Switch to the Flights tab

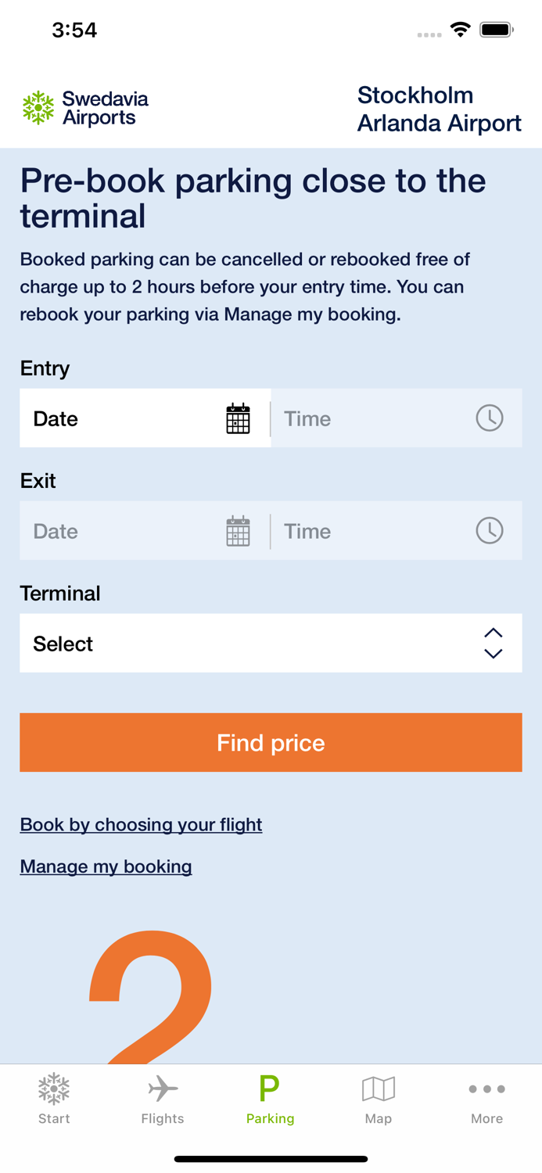click(x=162, y=1098)
